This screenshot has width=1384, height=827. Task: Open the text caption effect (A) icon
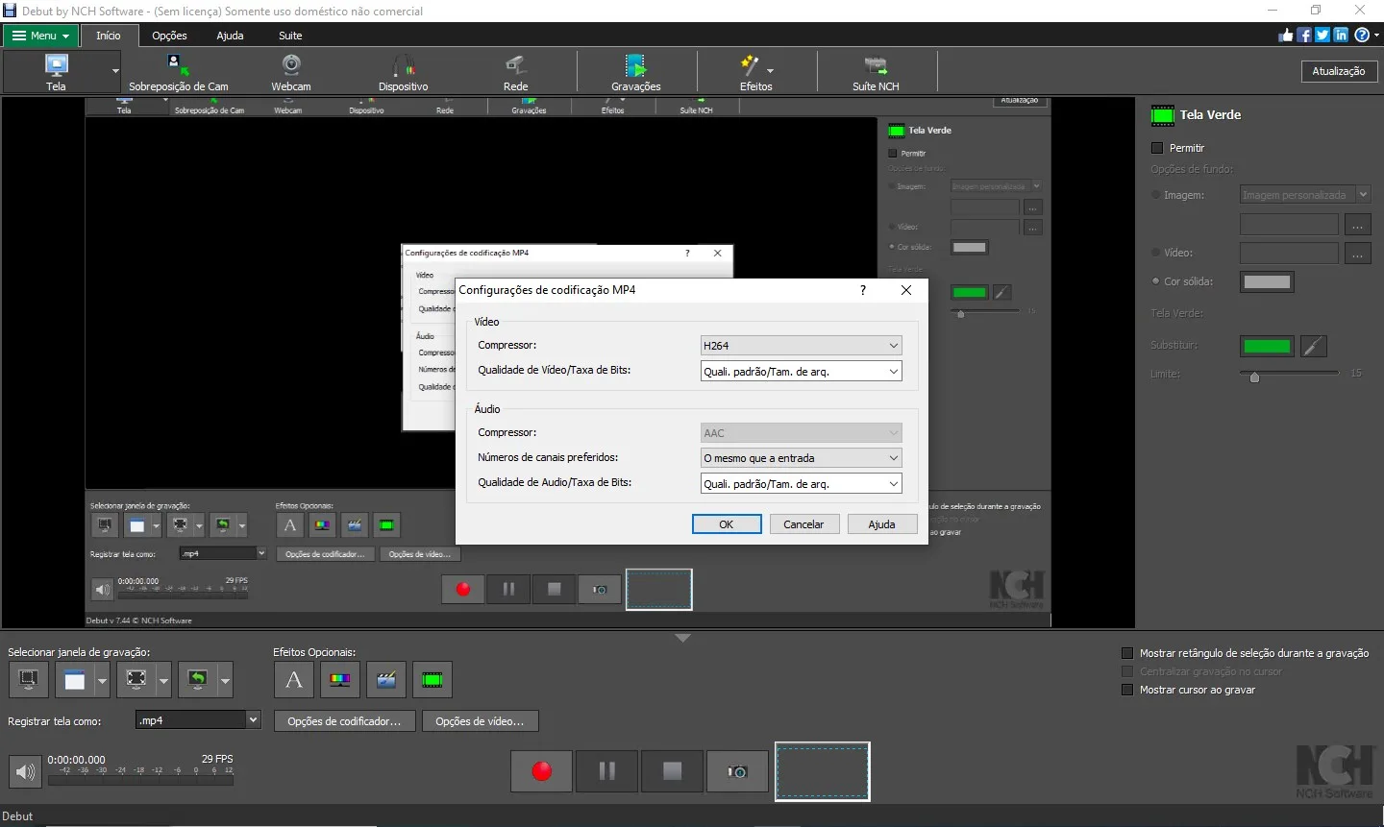(294, 680)
